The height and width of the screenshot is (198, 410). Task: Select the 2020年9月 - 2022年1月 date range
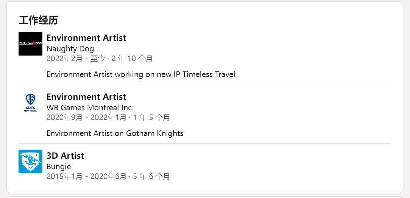(x=86, y=118)
